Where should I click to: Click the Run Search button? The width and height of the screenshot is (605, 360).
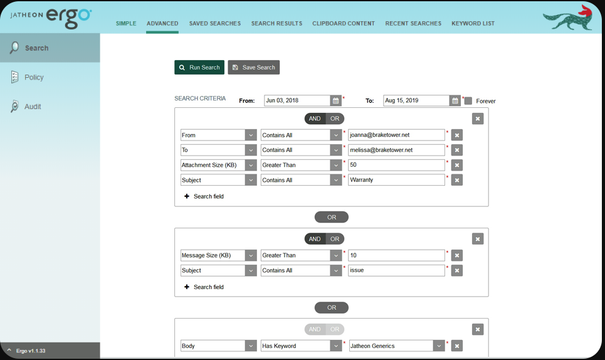point(199,67)
